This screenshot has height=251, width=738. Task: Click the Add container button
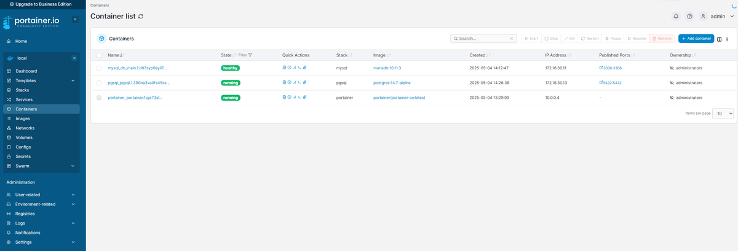[x=696, y=39]
